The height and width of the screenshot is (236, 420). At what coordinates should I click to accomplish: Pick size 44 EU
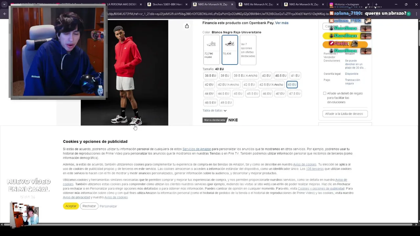click(209, 94)
